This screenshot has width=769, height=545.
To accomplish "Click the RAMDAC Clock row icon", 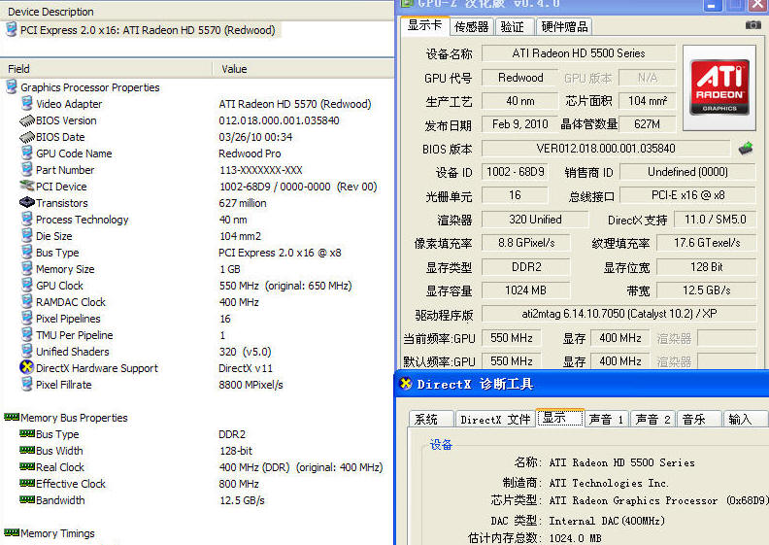I will (27, 302).
